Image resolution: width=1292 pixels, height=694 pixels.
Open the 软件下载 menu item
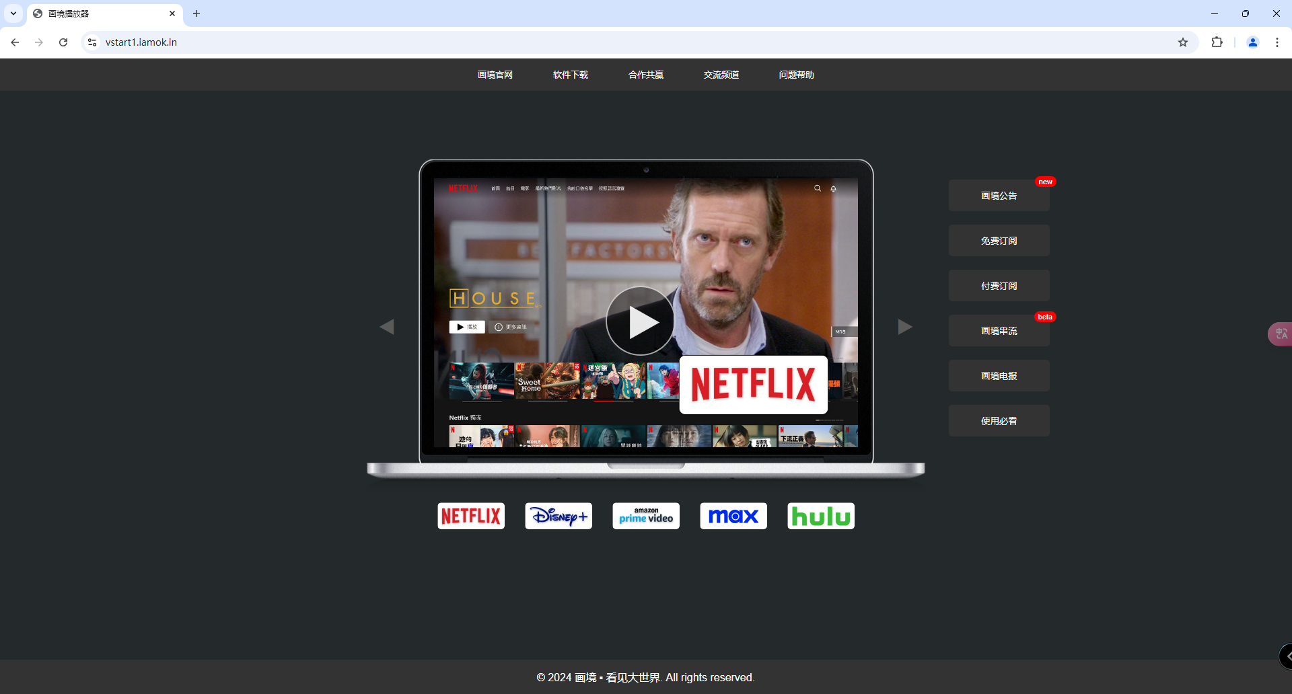click(x=570, y=75)
